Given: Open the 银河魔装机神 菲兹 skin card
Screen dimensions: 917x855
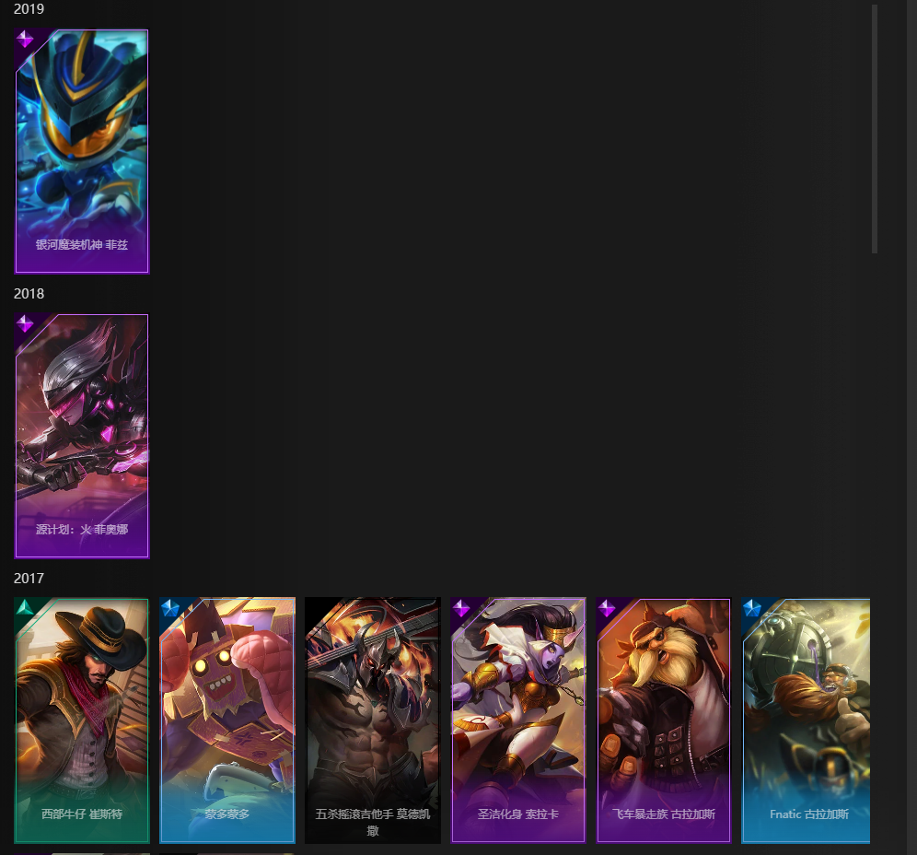Looking at the screenshot, I should click(x=82, y=152).
